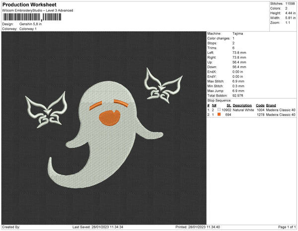Click the EndY value '0.00 in'
The height and width of the screenshot is (231, 298).
237,77
